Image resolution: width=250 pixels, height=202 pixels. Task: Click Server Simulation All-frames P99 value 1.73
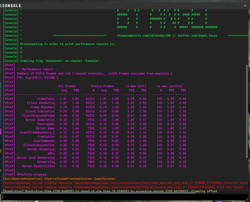(x=76, y=120)
